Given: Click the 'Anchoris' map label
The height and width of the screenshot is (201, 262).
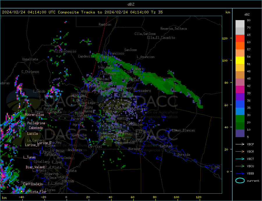Looking at the screenshot, I should (x=75, y=150).
